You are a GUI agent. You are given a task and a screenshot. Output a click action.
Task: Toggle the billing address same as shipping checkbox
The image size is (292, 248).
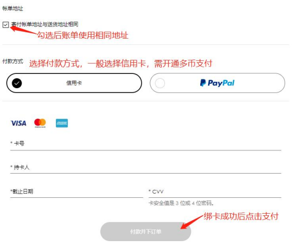tap(6, 25)
